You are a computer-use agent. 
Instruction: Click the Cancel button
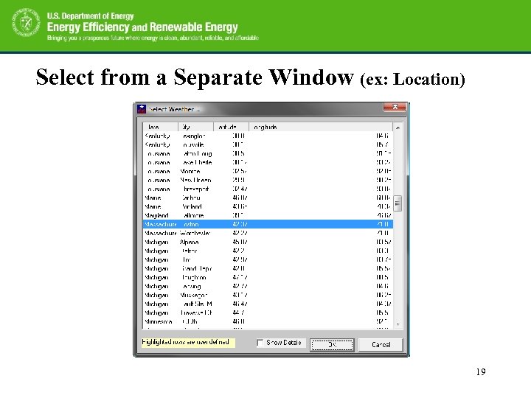tap(381, 345)
